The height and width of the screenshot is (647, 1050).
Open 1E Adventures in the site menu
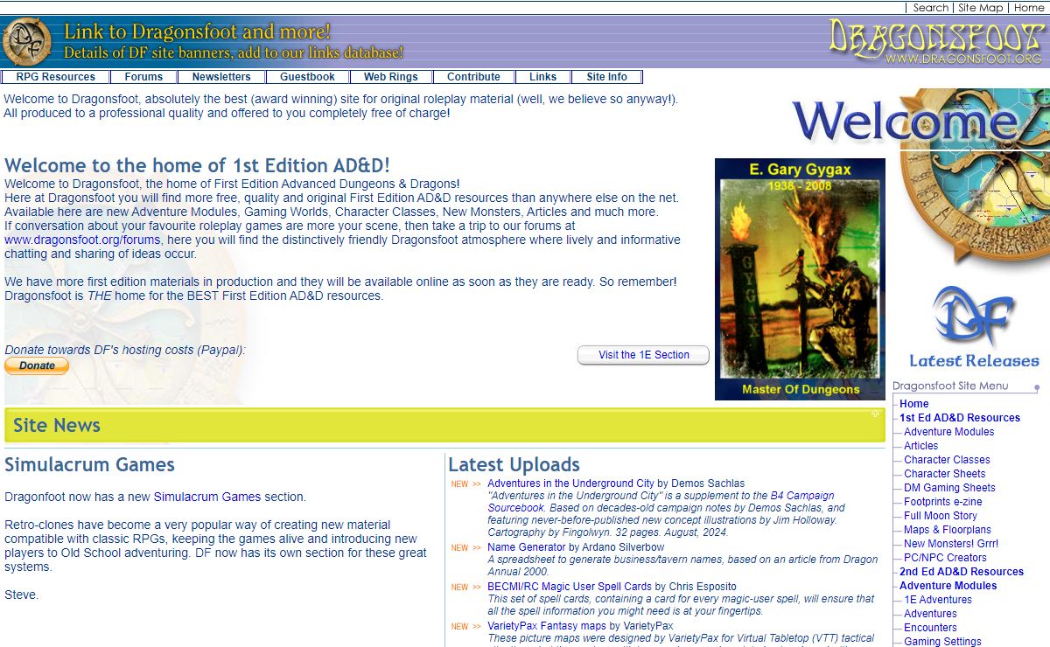click(x=938, y=600)
